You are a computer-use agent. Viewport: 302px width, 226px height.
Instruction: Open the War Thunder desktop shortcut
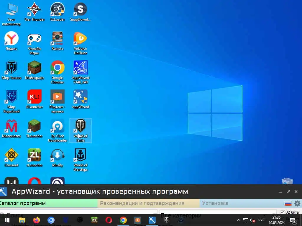pos(34,11)
